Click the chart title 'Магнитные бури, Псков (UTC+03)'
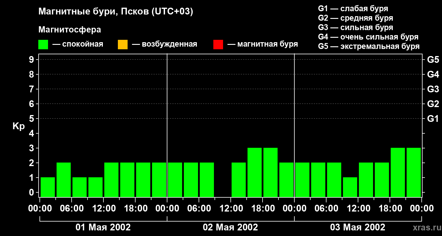The image size is (442, 236). pyautogui.click(x=116, y=12)
